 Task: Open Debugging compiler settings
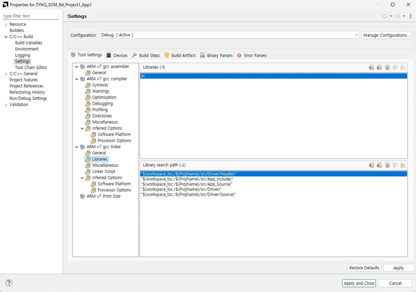(x=102, y=104)
